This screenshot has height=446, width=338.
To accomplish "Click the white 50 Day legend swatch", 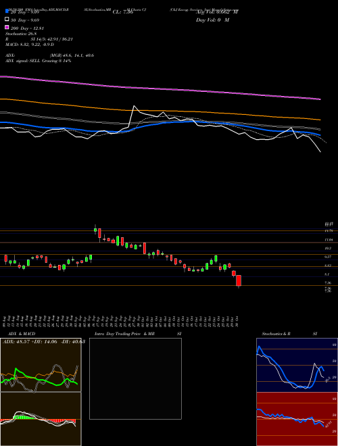I will (x=7, y=20).
